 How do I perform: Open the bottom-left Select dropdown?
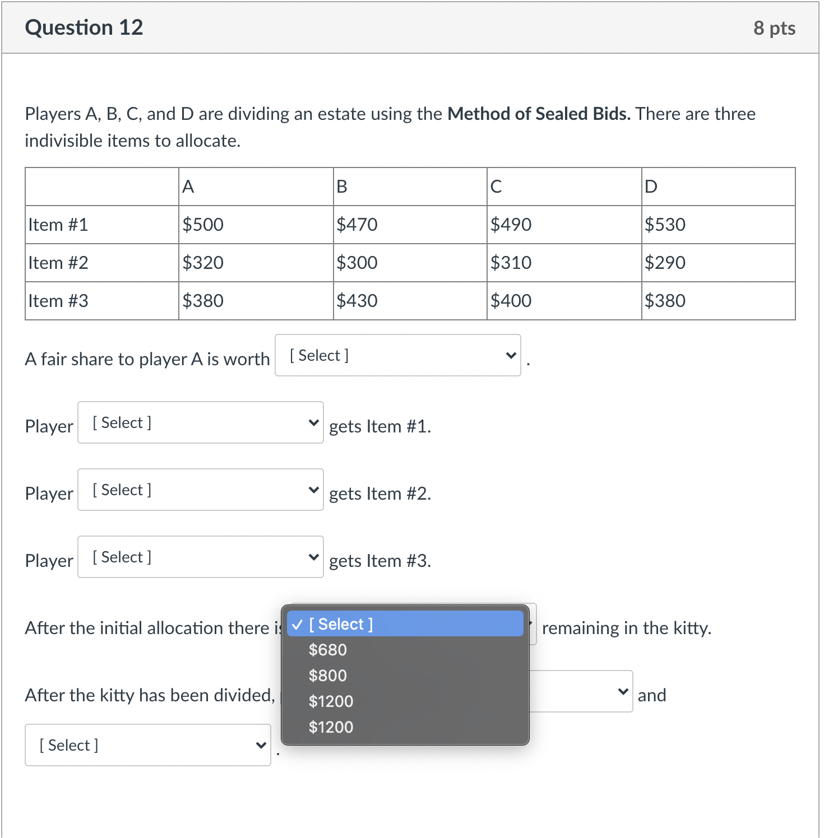147,745
